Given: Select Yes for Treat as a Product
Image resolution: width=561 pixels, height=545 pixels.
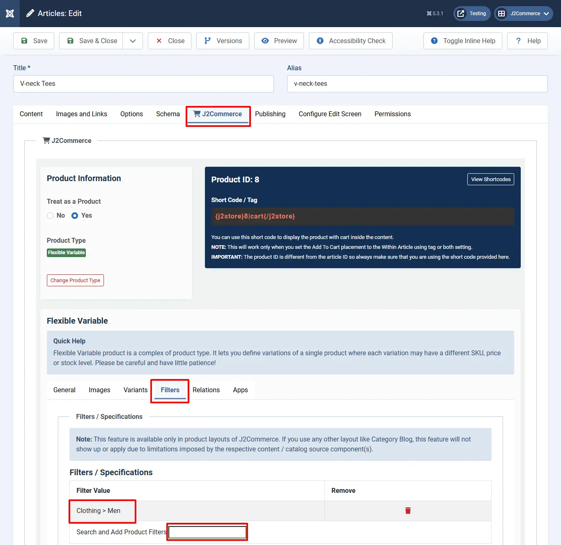Looking at the screenshot, I should tap(75, 216).
